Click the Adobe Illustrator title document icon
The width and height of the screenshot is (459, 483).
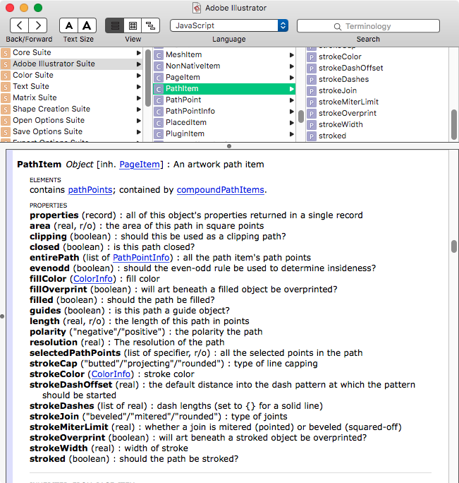[x=197, y=8]
